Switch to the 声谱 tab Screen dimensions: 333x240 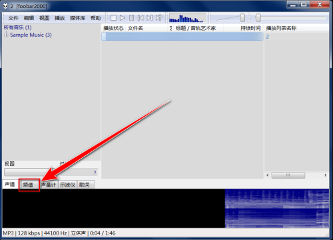pos(10,184)
